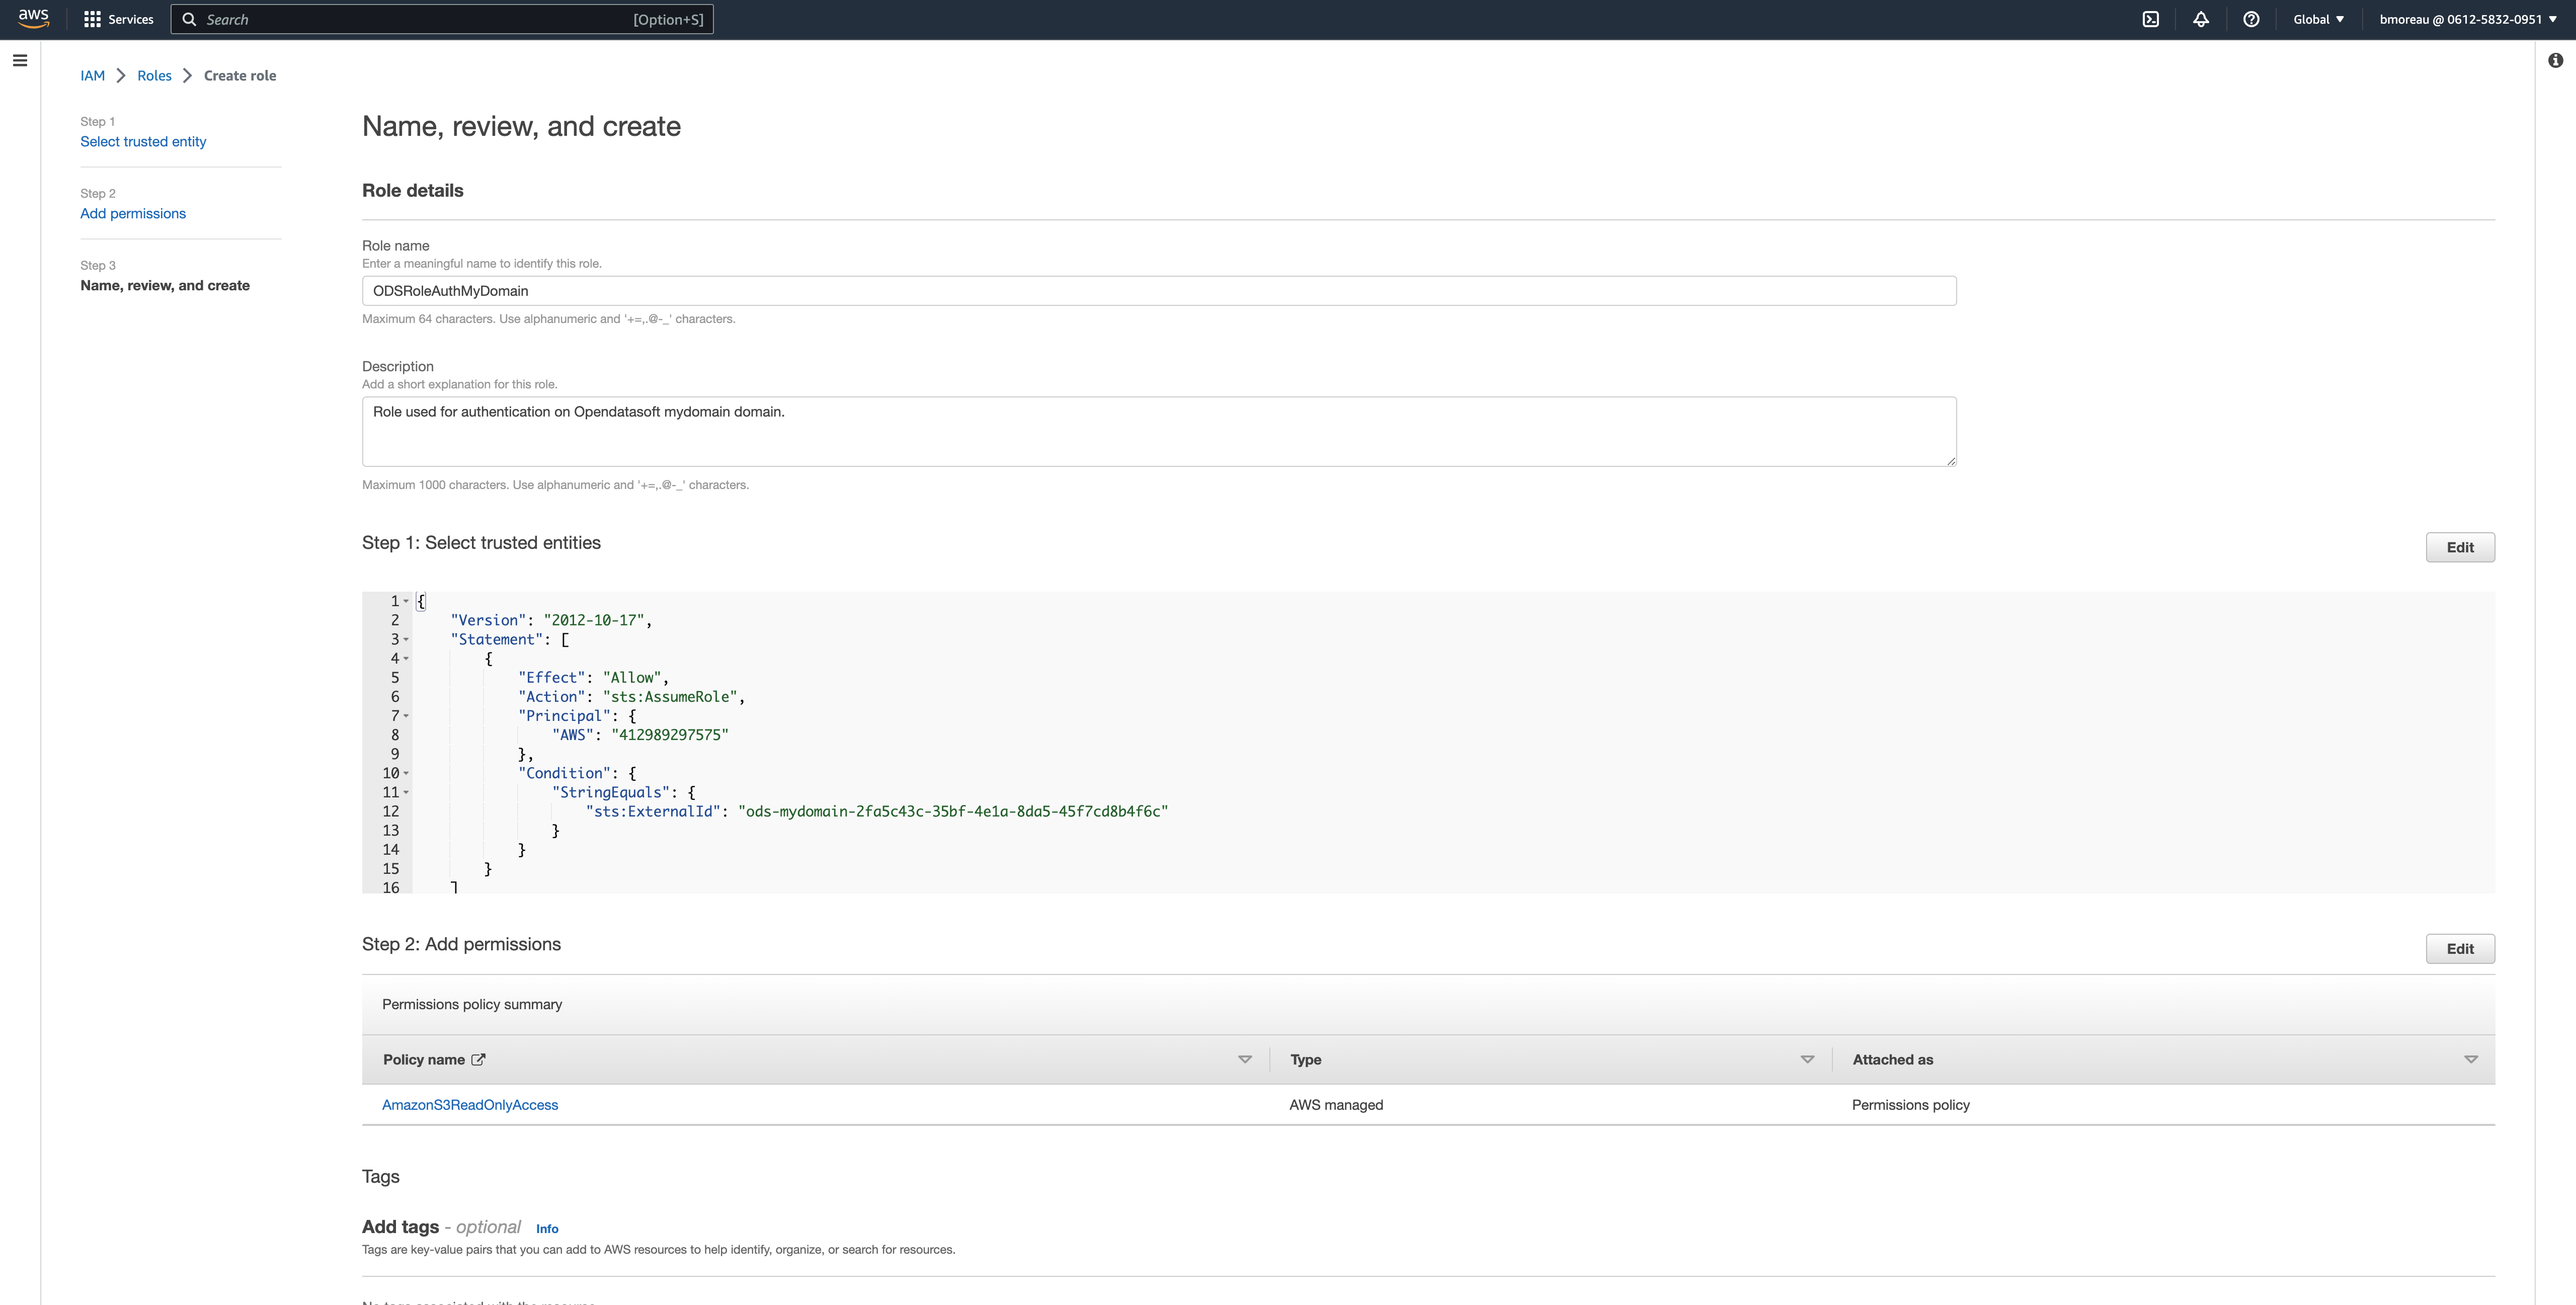Screen dimensions: 2576x1305
Task: Toggle the hamburger side navigation menu
Action: point(19,61)
